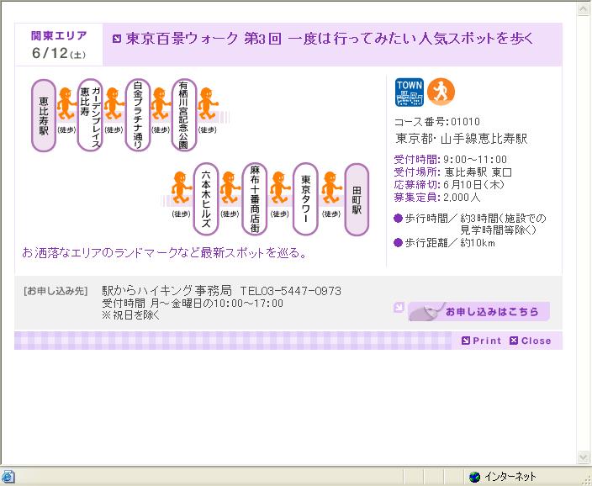This screenshot has height=486, width=592.
Task: Select the 田町駅 end station pill
Action: [x=357, y=200]
